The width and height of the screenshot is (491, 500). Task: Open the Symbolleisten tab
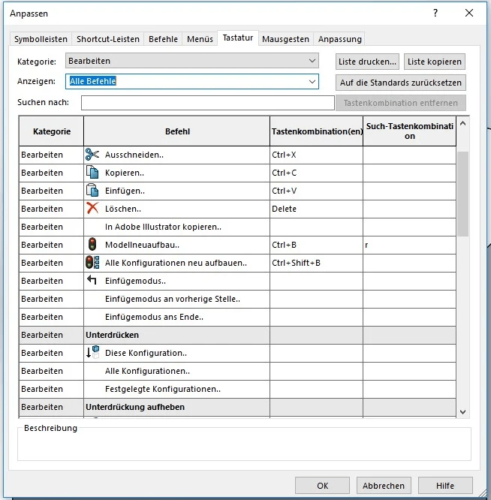[41, 39]
